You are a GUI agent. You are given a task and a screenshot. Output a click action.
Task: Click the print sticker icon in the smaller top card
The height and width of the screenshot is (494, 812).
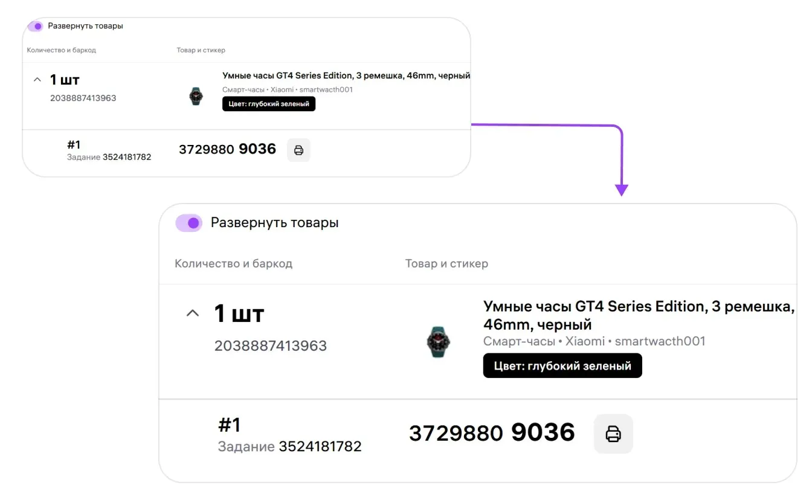coord(298,150)
